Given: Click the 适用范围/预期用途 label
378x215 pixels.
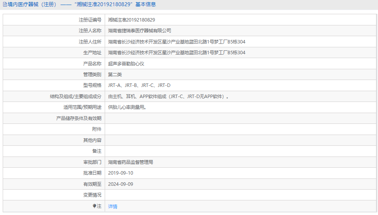Looking at the screenshot, I should pyautogui.click(x=82, y=107).
